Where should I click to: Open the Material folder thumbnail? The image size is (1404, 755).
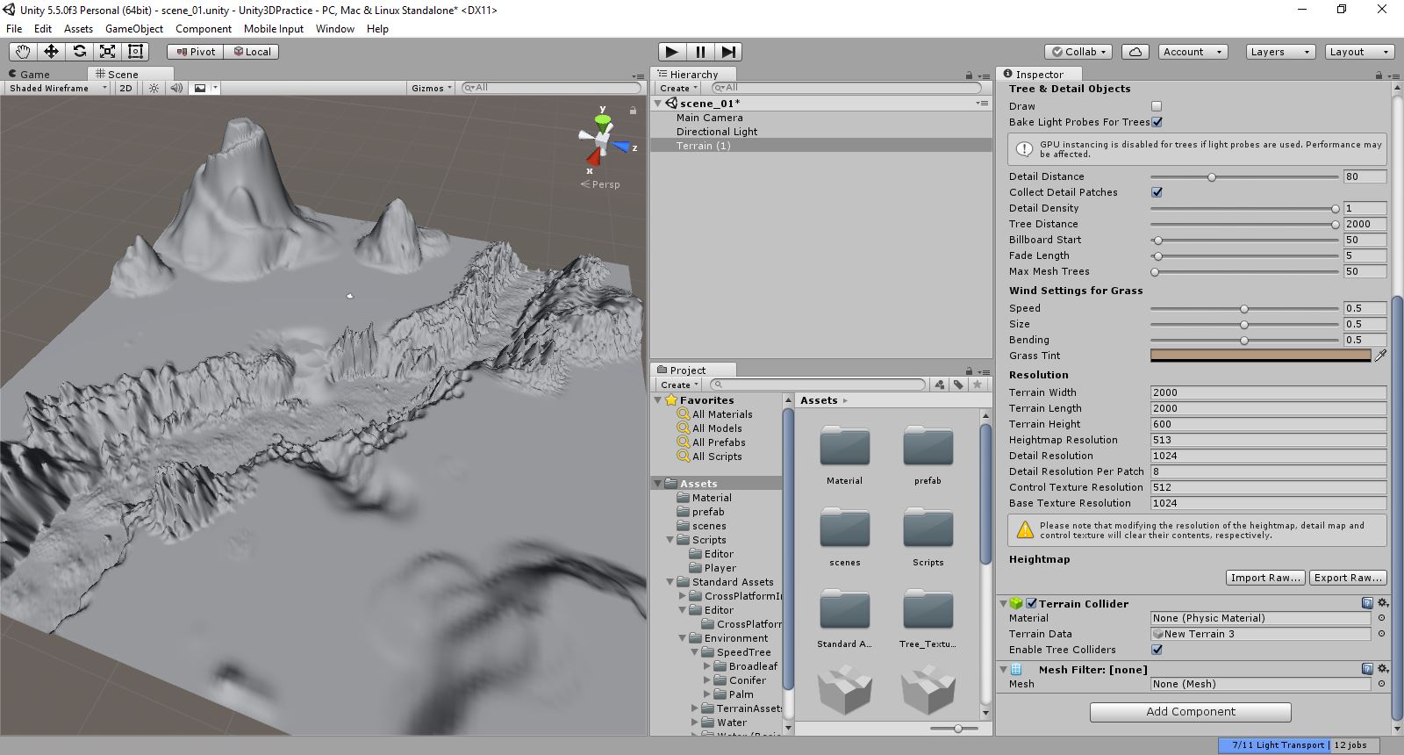844,446
